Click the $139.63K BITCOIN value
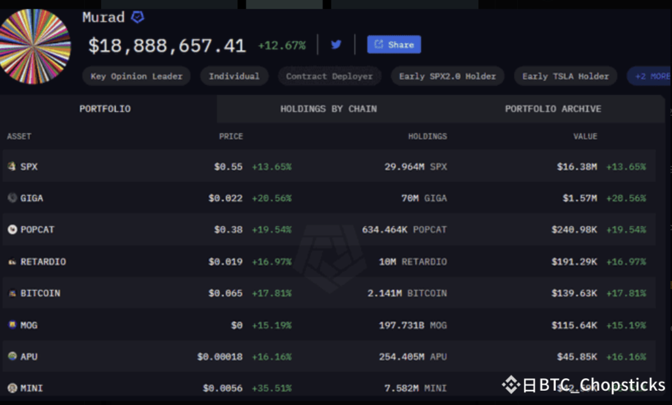Screen dimensions: 672x405 pos(574,293)
